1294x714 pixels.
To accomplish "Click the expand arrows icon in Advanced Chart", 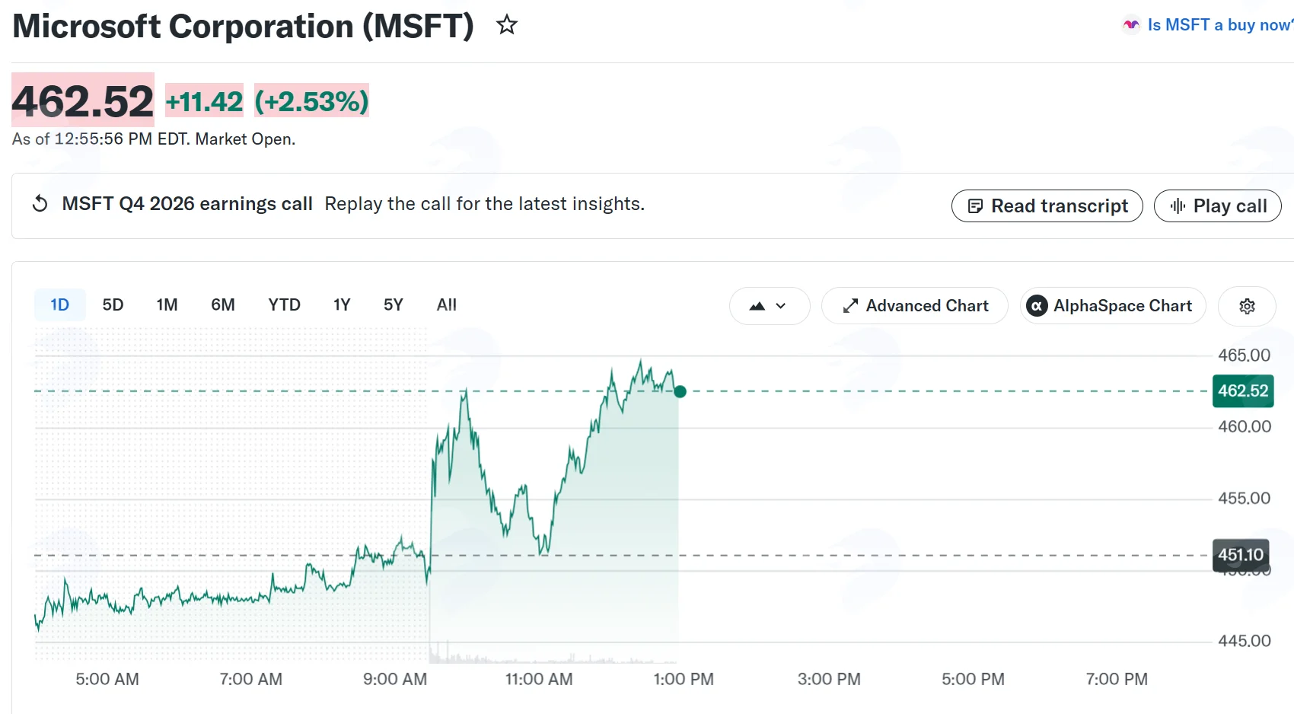I will (850, 306).
